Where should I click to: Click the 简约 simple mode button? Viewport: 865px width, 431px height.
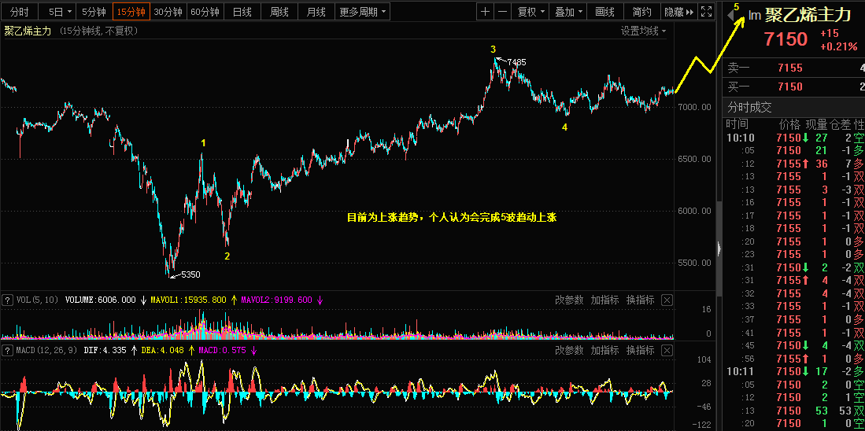[642, 12]
